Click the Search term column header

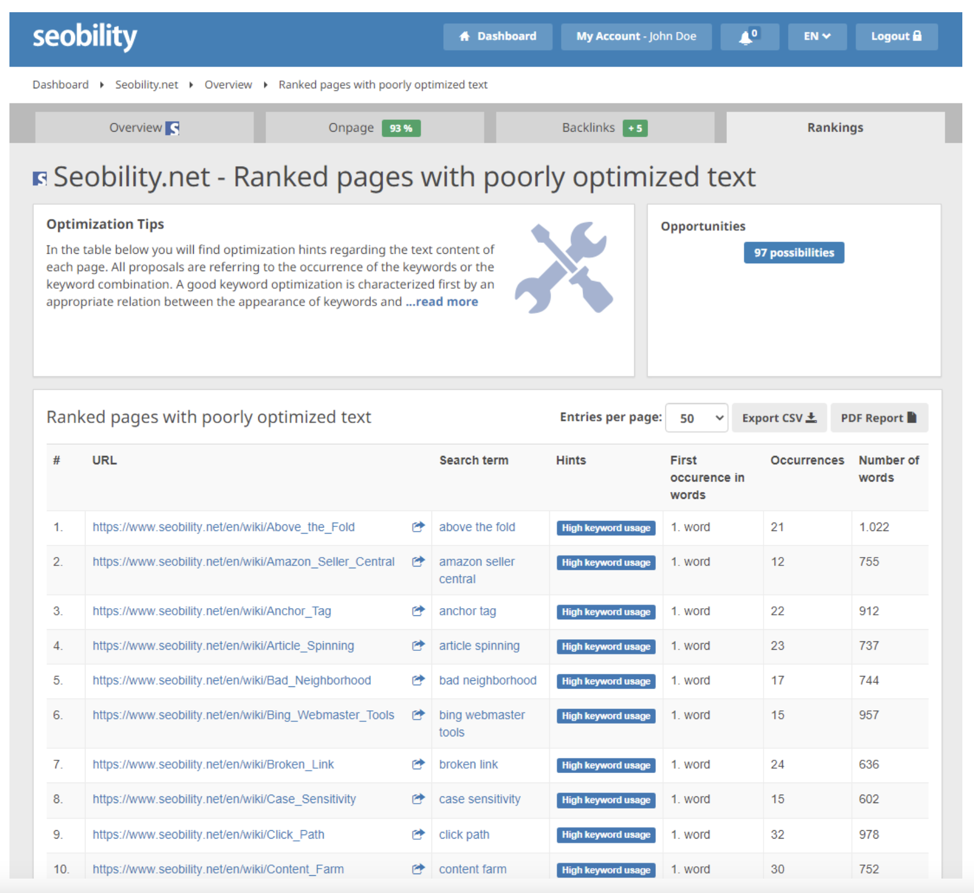(474, 460)
